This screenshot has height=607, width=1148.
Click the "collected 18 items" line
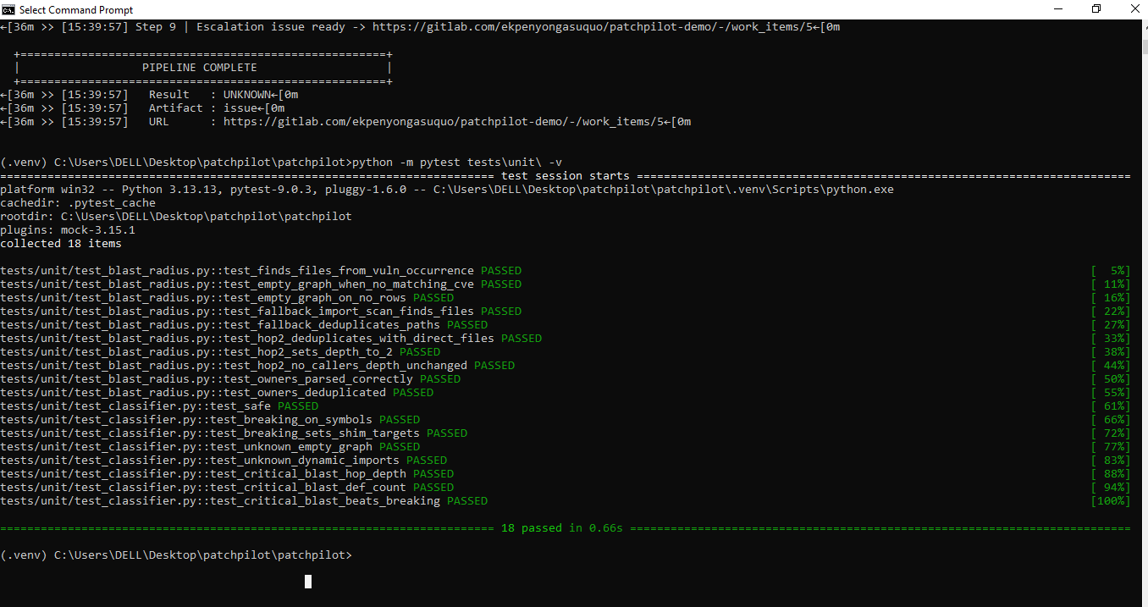(x=61, y=244)
